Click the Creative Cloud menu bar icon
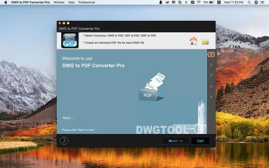Screen dimensions: 269x168 167,2
